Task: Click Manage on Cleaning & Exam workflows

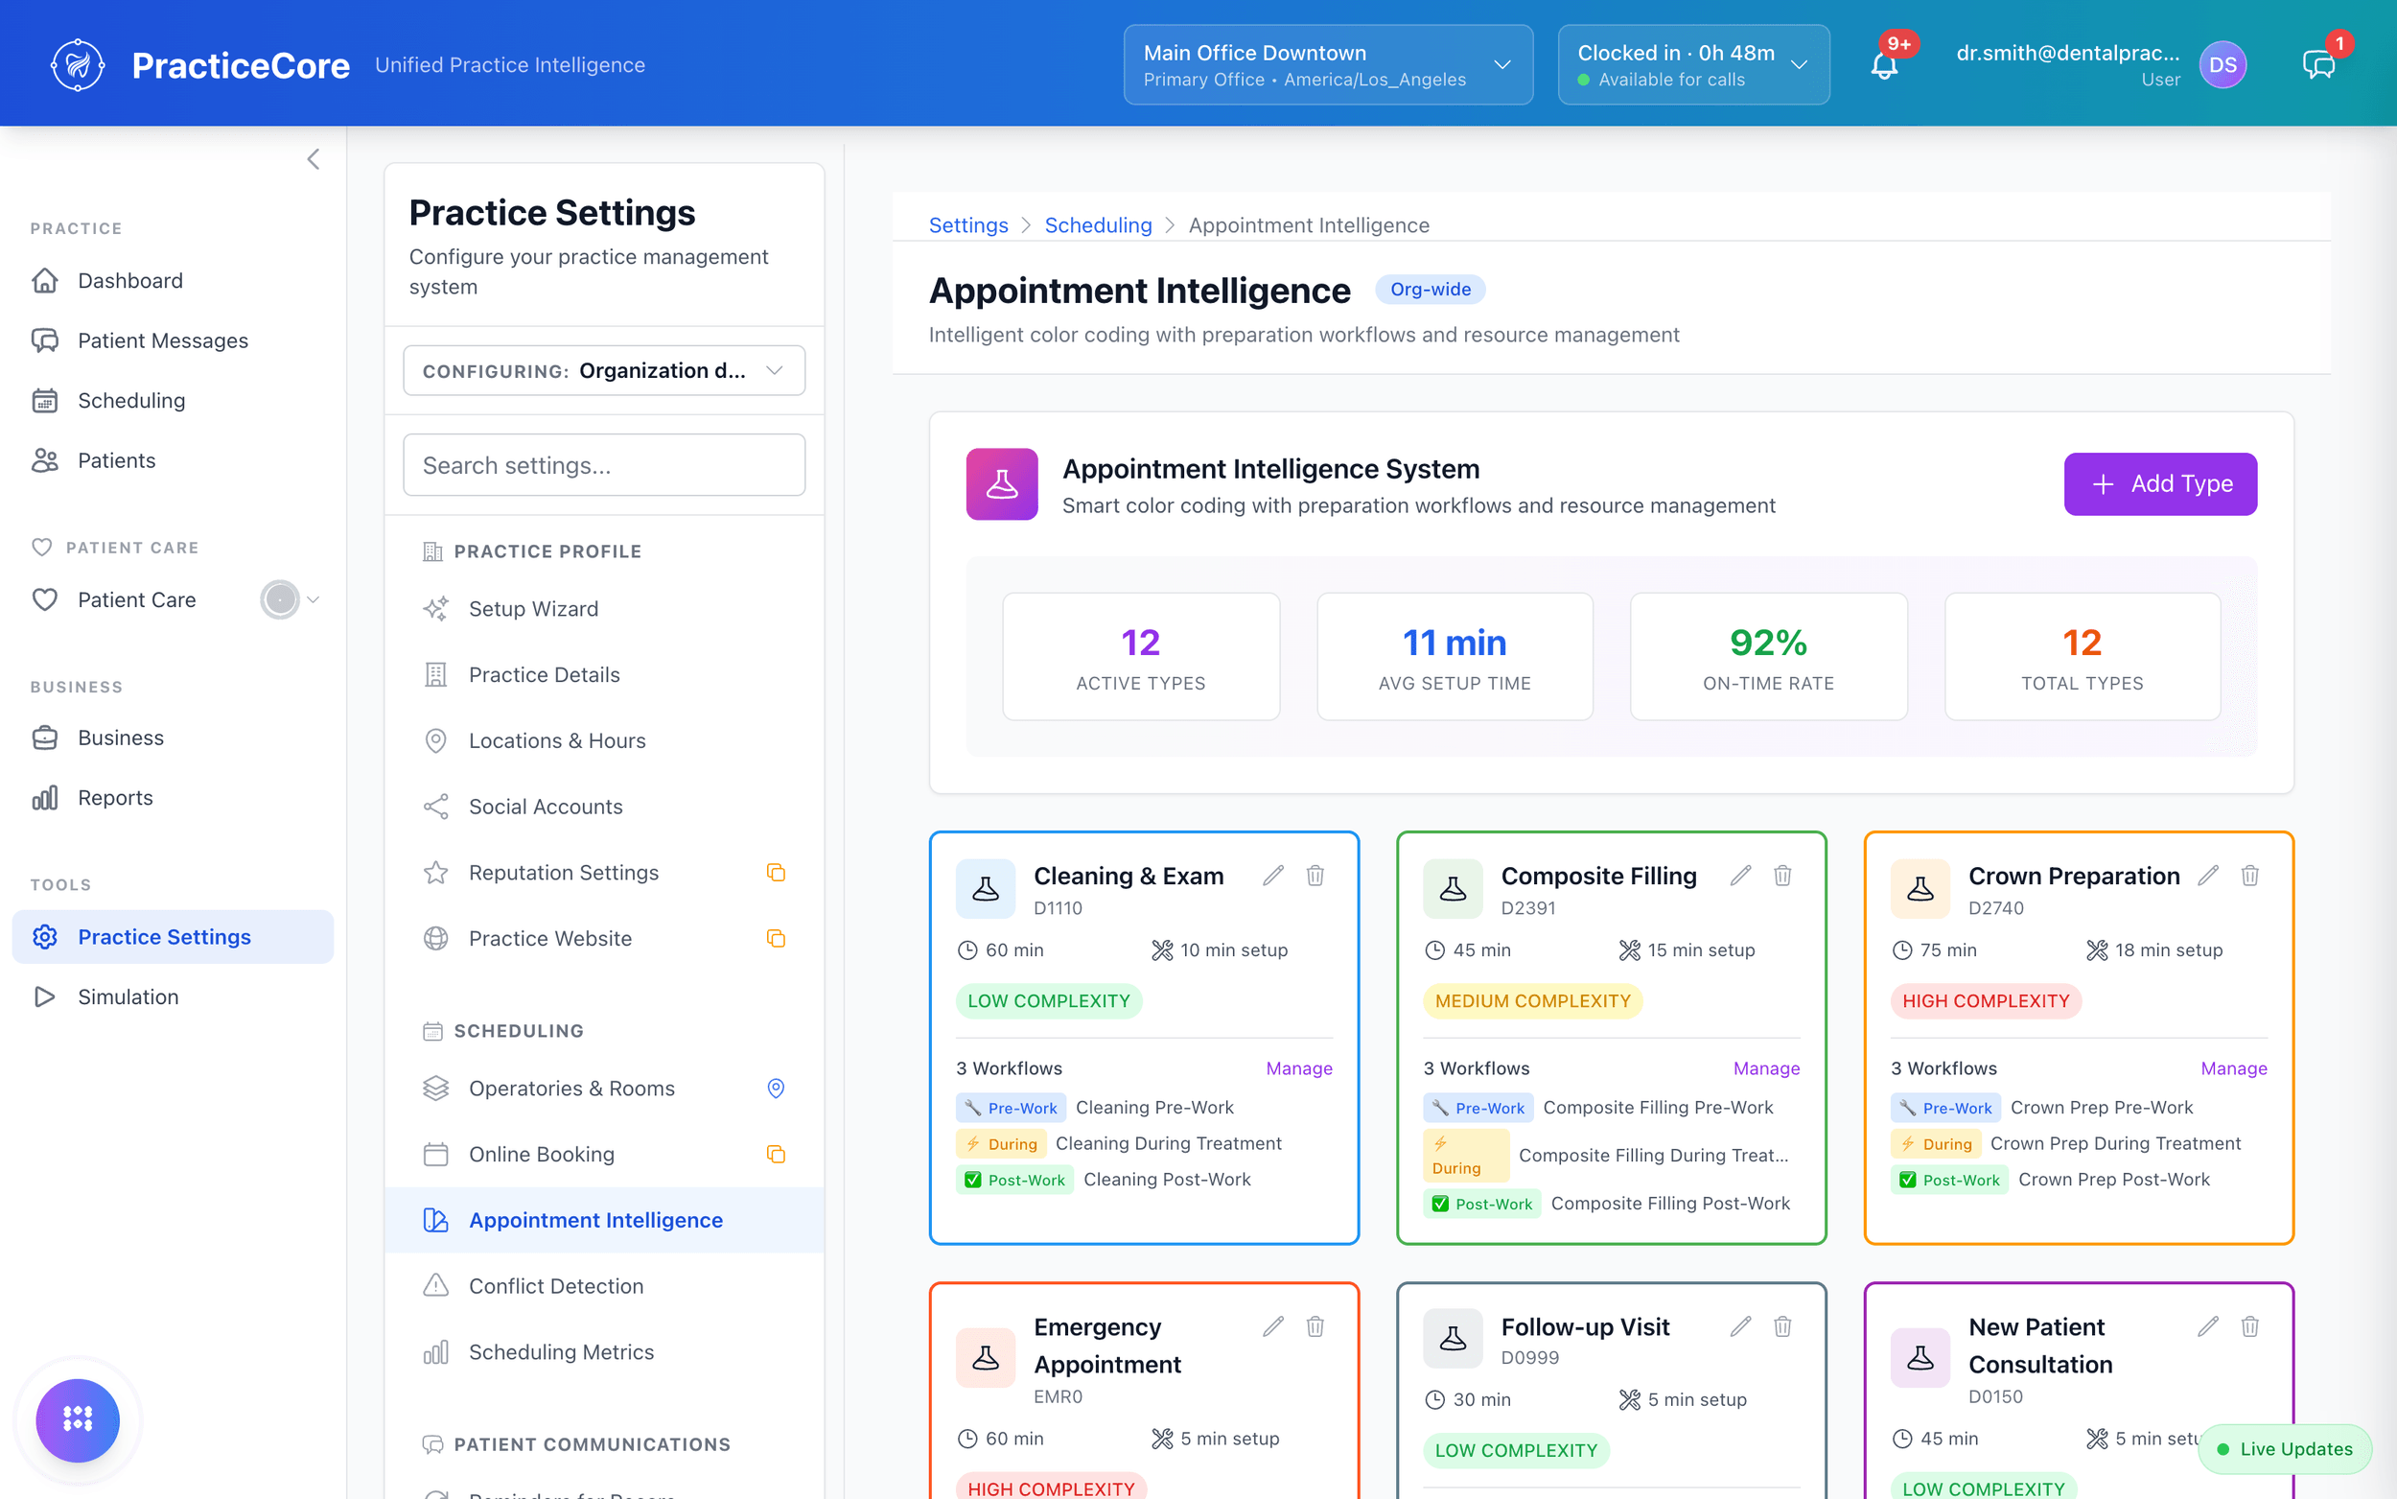Action: tap(1299, 1067)
